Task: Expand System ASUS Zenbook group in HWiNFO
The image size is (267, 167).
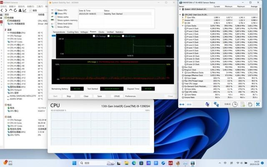Action: point(180,9)
